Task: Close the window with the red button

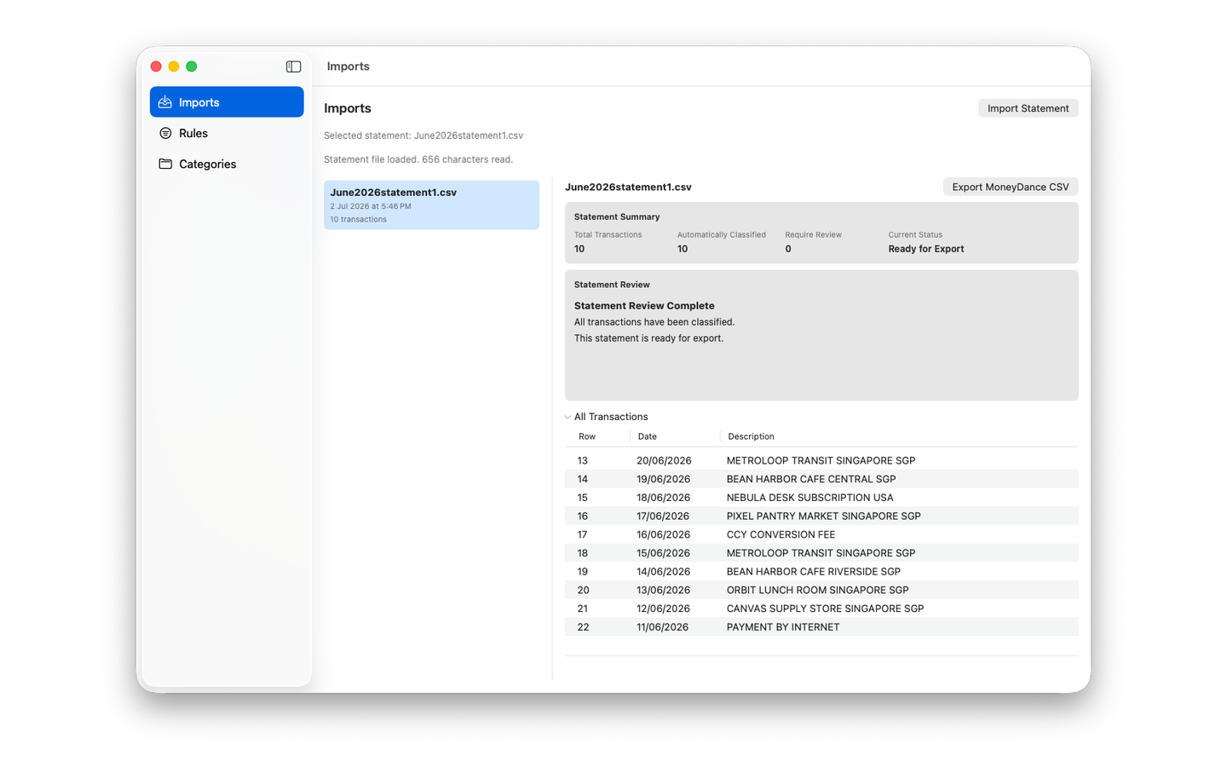Action: [156, 66]
